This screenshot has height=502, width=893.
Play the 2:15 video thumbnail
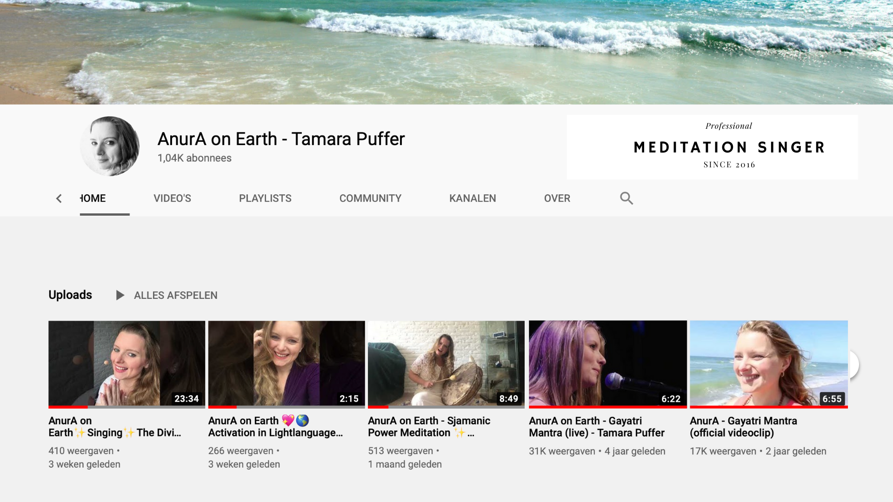[x=287, y=363]
